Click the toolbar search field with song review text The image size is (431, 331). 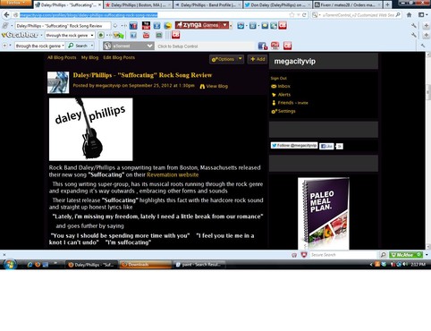[63, 26]
